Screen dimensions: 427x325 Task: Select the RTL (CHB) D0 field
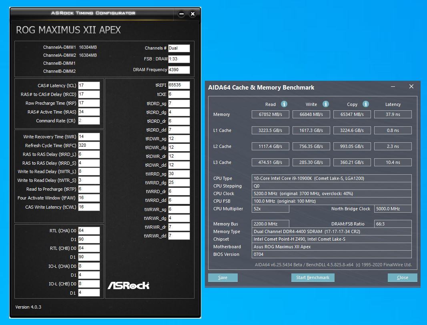[89, 248]
